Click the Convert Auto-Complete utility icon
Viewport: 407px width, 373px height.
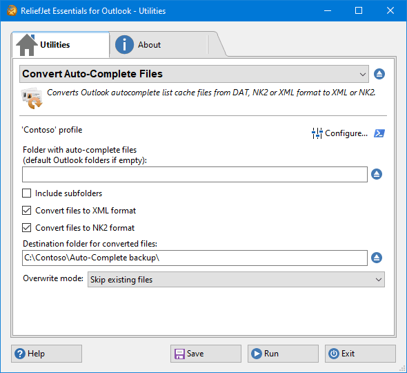click(32, 98)
